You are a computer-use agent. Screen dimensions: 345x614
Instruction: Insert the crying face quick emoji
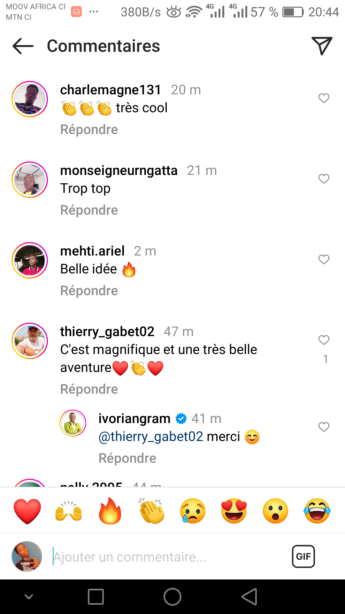[x=193, y=511]
